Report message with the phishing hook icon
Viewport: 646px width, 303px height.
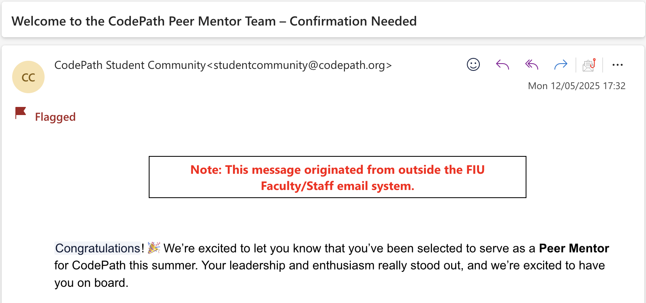[x=589, y=65]
